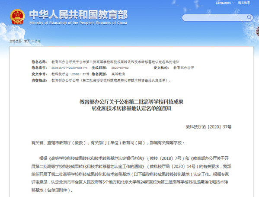Viewport: 259px width, 197px height.
Task: Click the body text 教科技厅函〔2020〕14号
Action: tap(173, 166)
